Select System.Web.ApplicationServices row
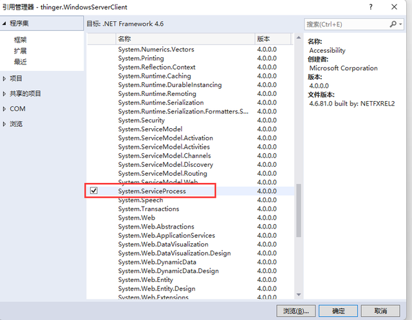 [191, 236]
